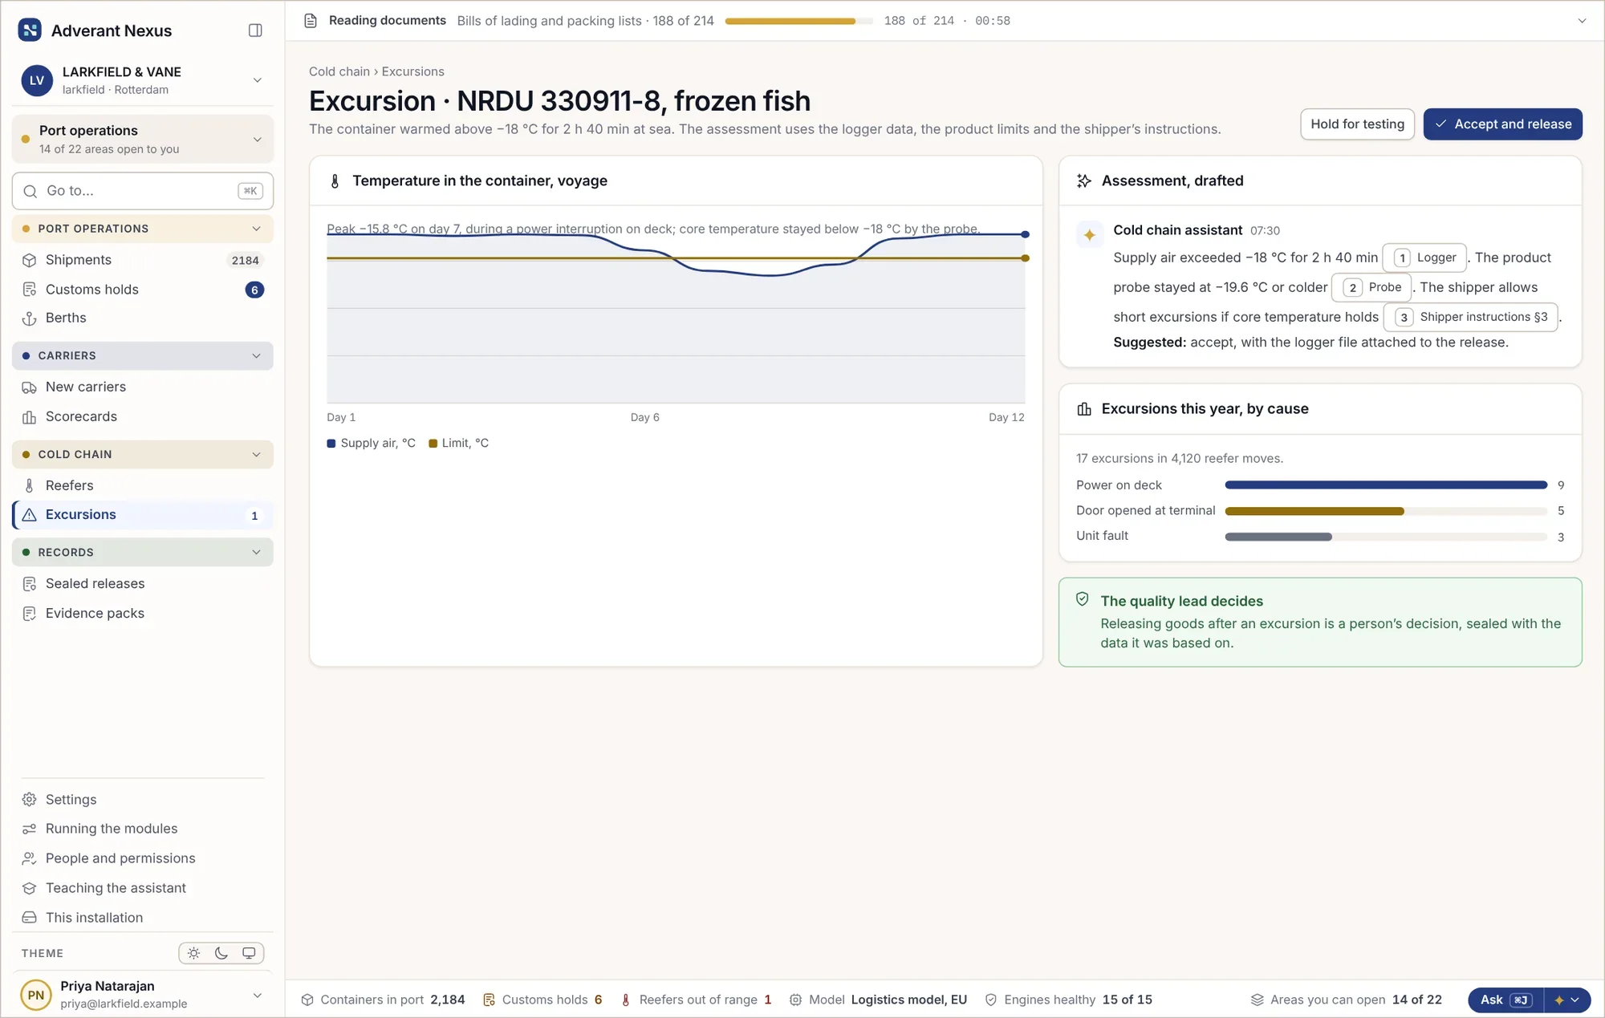Open Shipper instructions §3 citation

pyautogui.click(x=1471, y=318)
